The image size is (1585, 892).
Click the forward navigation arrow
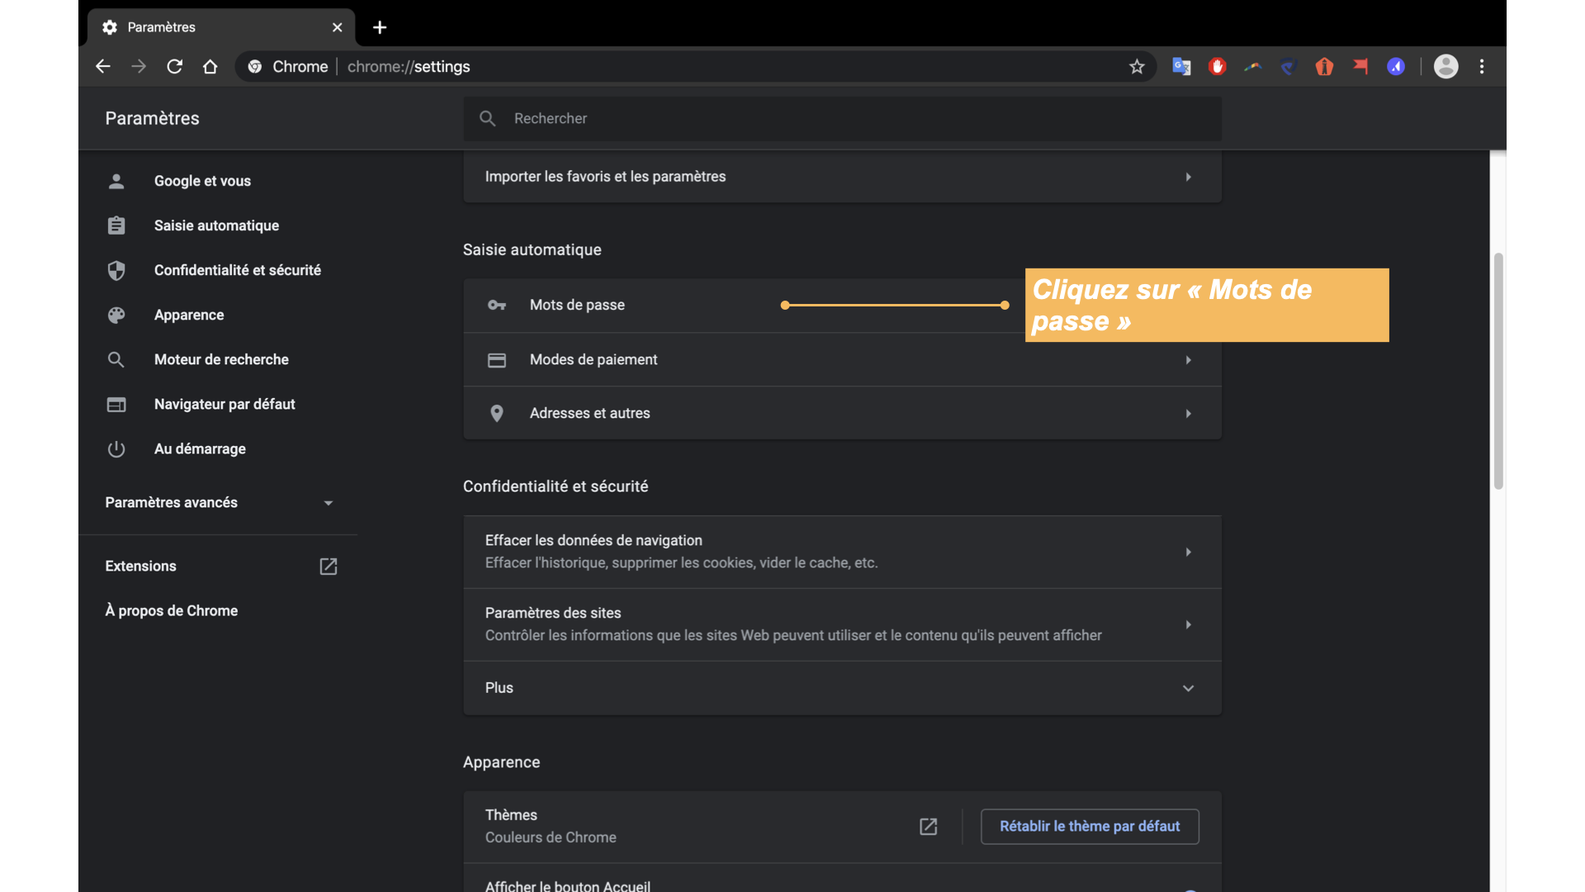point(139,67)
